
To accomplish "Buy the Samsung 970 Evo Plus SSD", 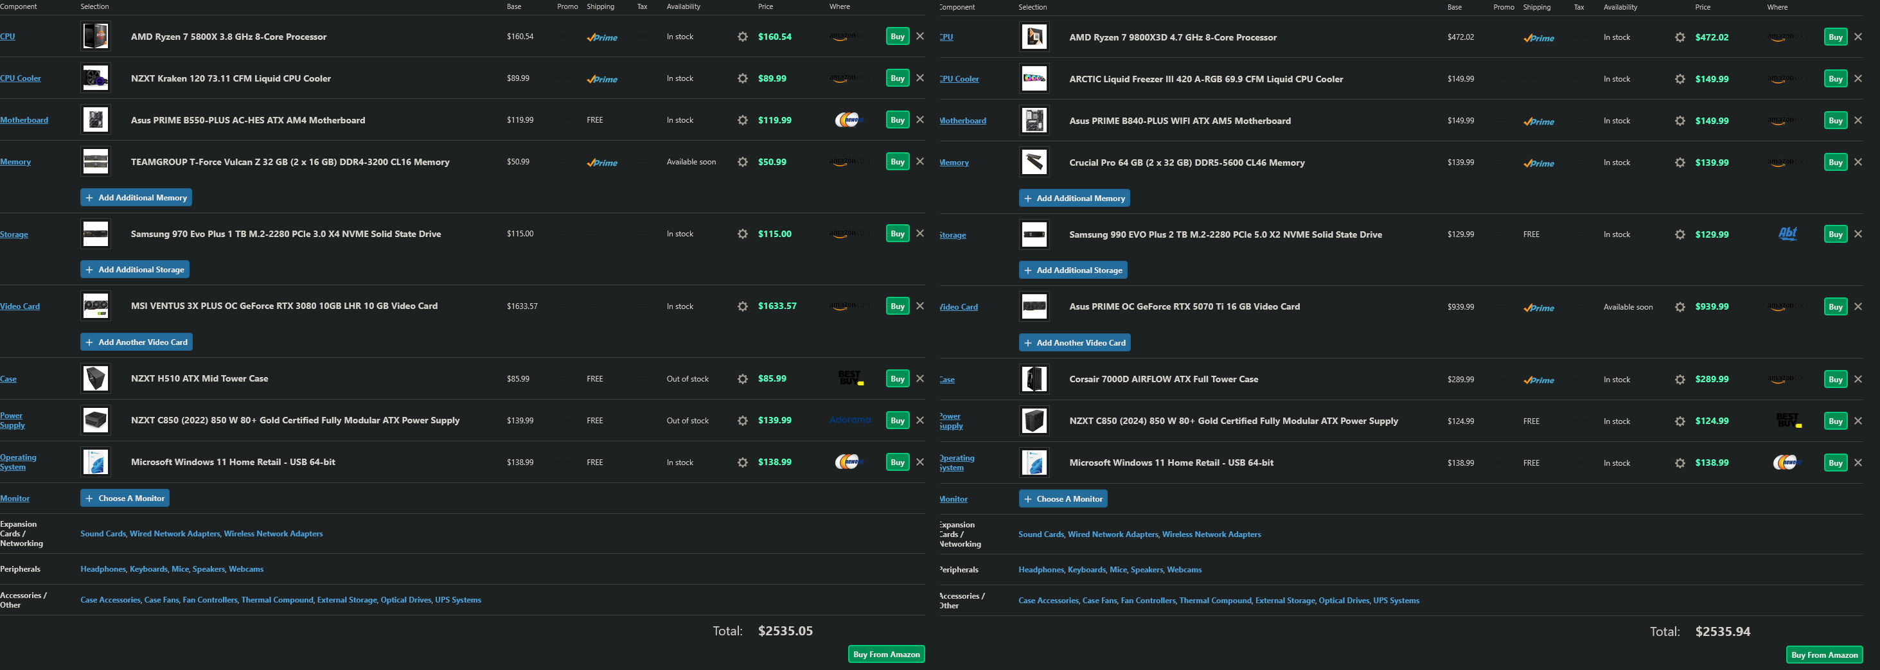I will click(898, 234).
